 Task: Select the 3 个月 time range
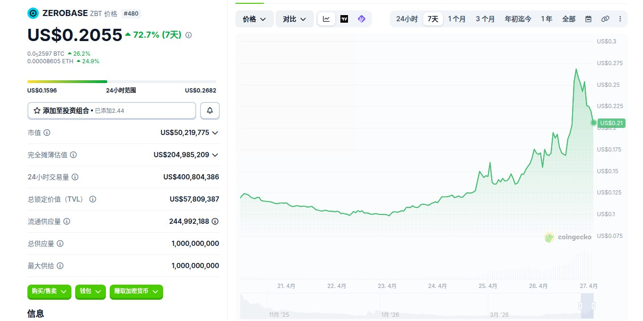(485, 19)
